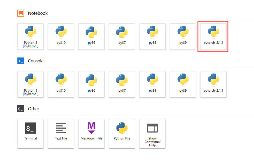Create a new Python File
Viewport: 254px width, 162px height.
tap(122, 134)
